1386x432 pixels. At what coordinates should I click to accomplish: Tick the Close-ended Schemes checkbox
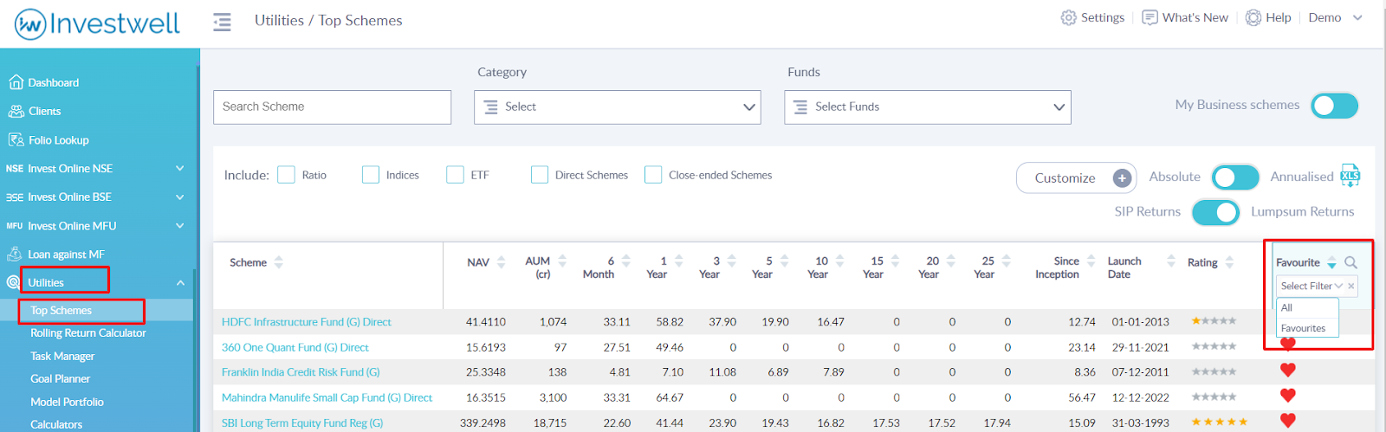(x=653, y=175)
